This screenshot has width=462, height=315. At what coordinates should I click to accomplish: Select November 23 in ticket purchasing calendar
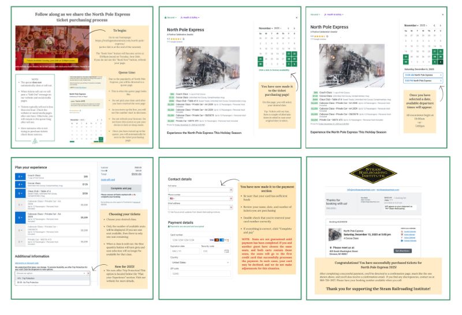260,59
